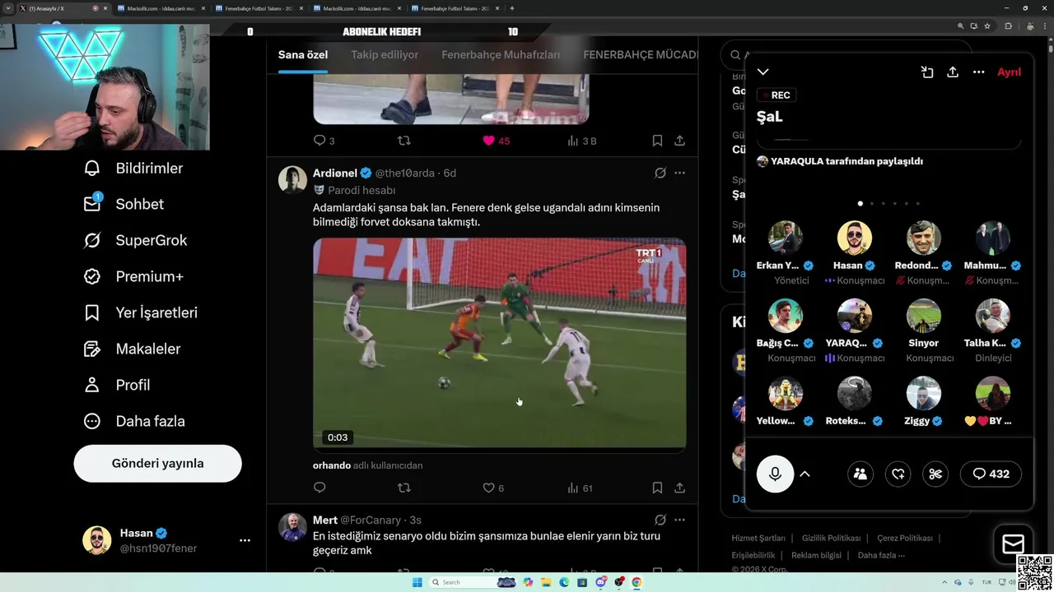Open the orhando user link under video

(x=332, y=465)
